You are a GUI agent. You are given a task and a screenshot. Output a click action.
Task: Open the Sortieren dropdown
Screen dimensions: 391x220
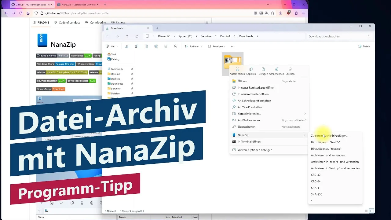(193, 46)
